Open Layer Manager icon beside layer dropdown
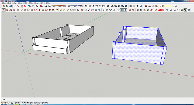 pyautogui.click(x=176, y=6)
